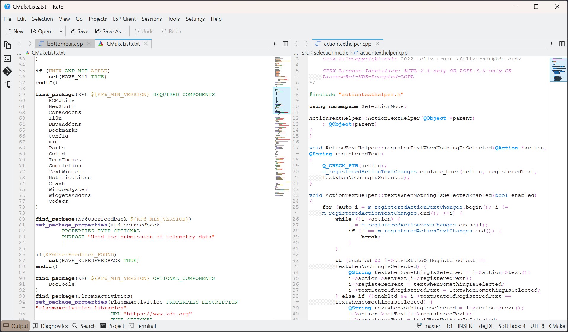The height and width of the screenshot is (332, 568).
Task: Open the Documents sidebar panel icon
Action: 7,45
